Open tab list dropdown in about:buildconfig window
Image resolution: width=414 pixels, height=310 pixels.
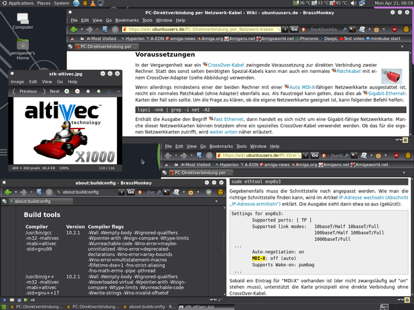[x=216, y=201]
